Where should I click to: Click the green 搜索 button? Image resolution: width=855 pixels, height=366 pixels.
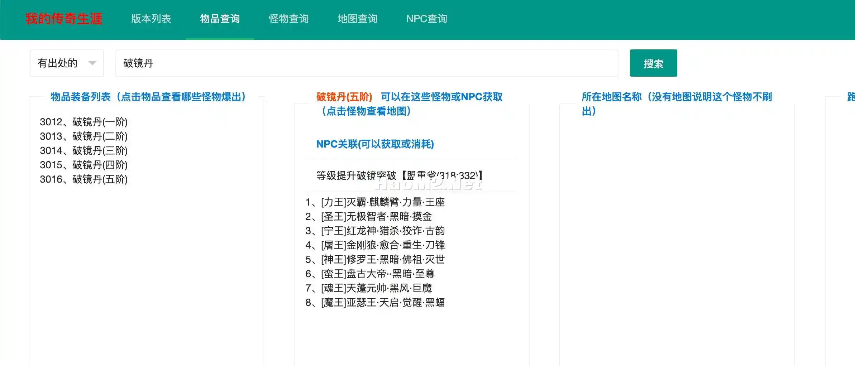coord(654,63)
